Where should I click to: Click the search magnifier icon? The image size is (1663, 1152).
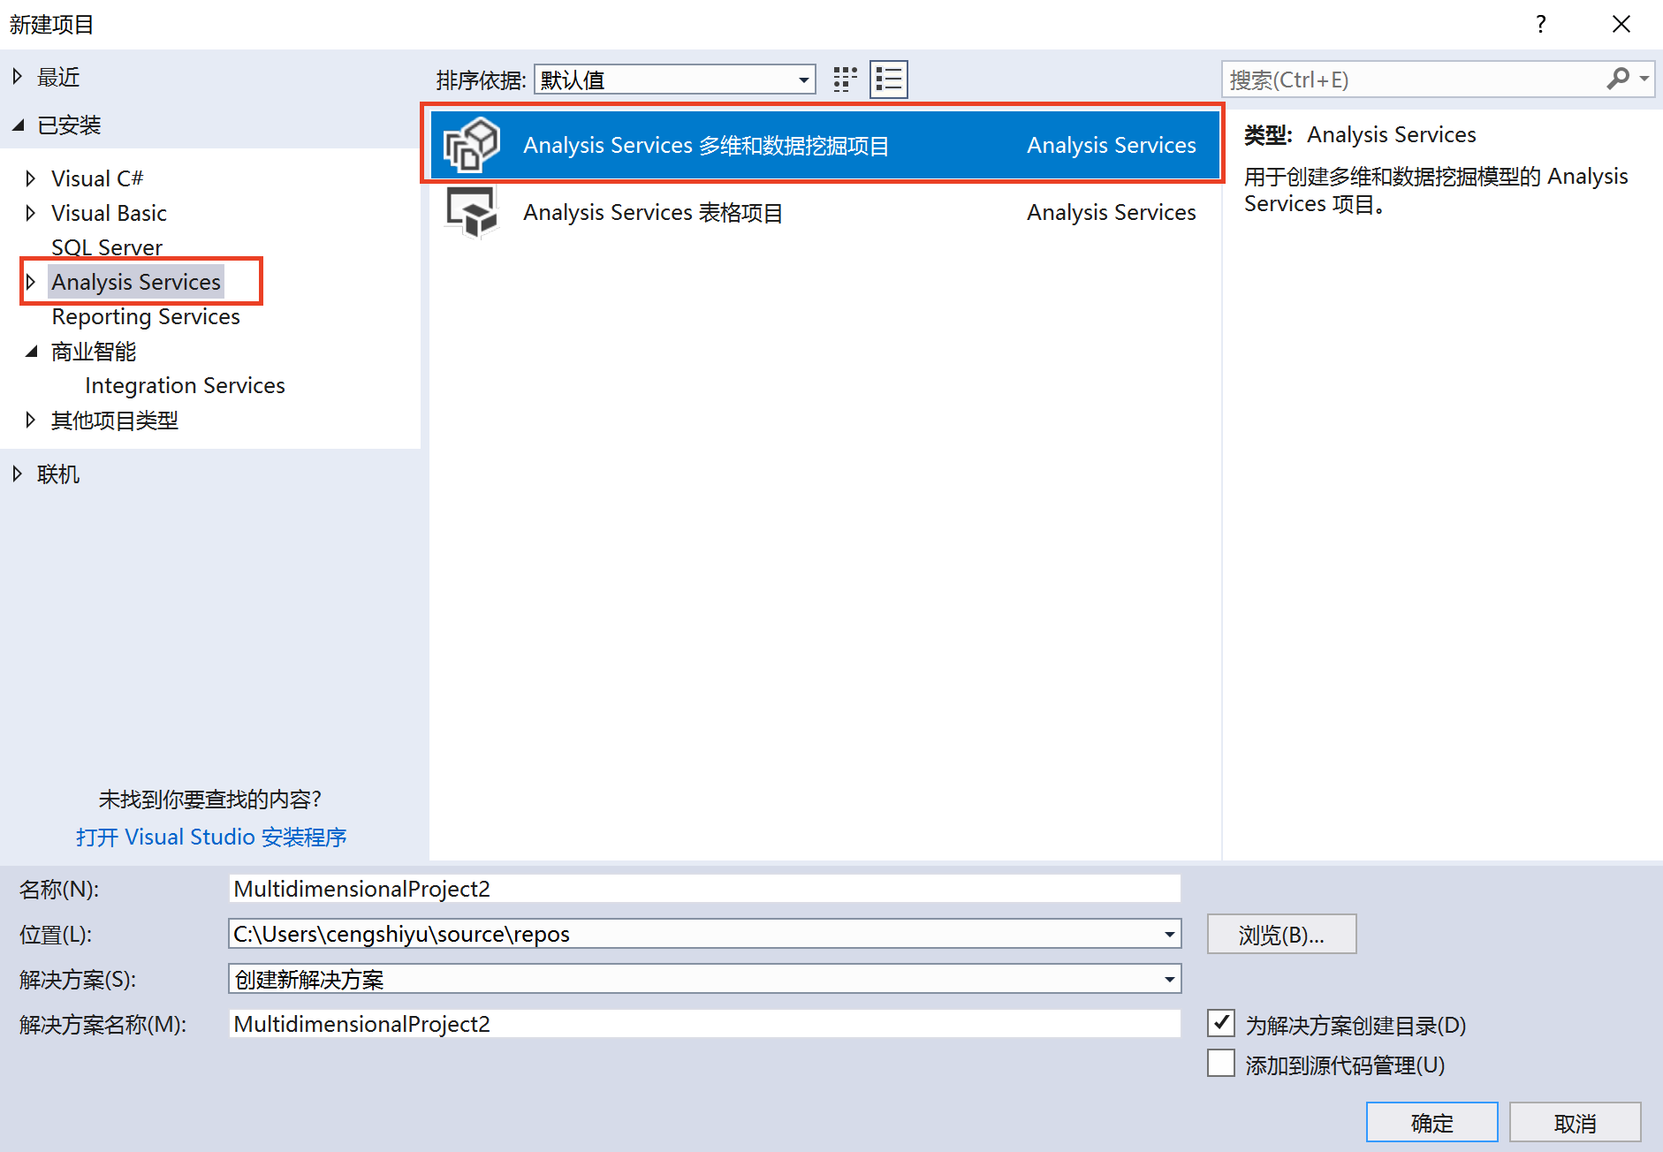tap(1618, 80)
